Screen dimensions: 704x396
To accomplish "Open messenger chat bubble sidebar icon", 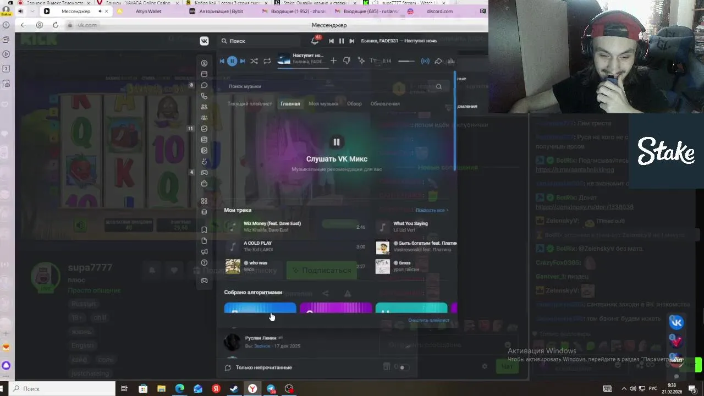I will pyautogui.click(x=204, y=85).
